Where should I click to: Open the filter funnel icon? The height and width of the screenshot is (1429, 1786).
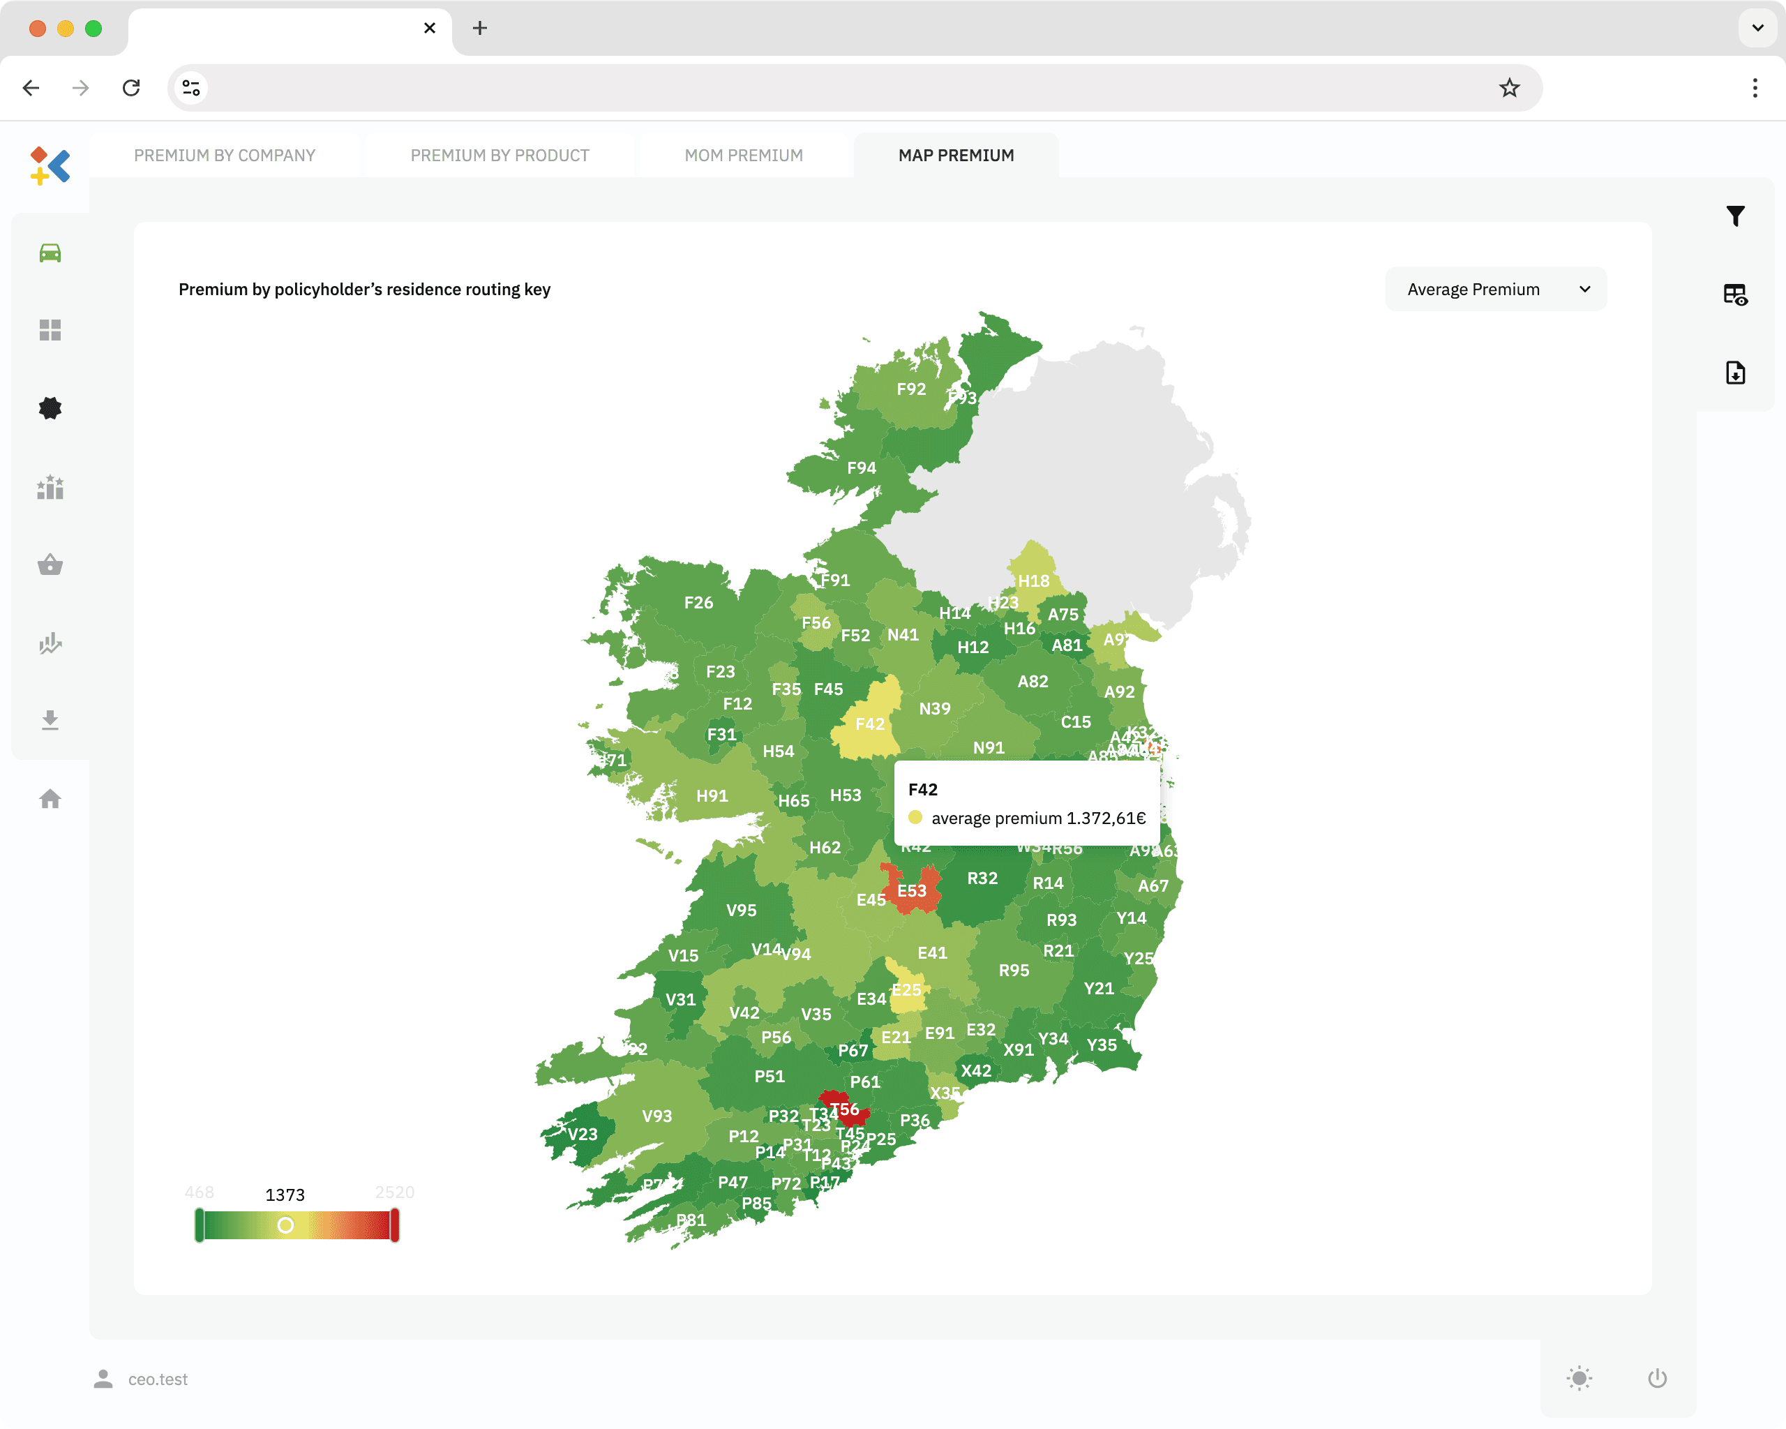click(x=1734, y=216)
